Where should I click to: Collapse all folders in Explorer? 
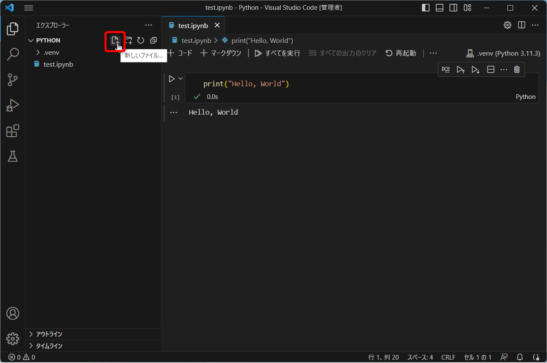[x=153, y=40]
